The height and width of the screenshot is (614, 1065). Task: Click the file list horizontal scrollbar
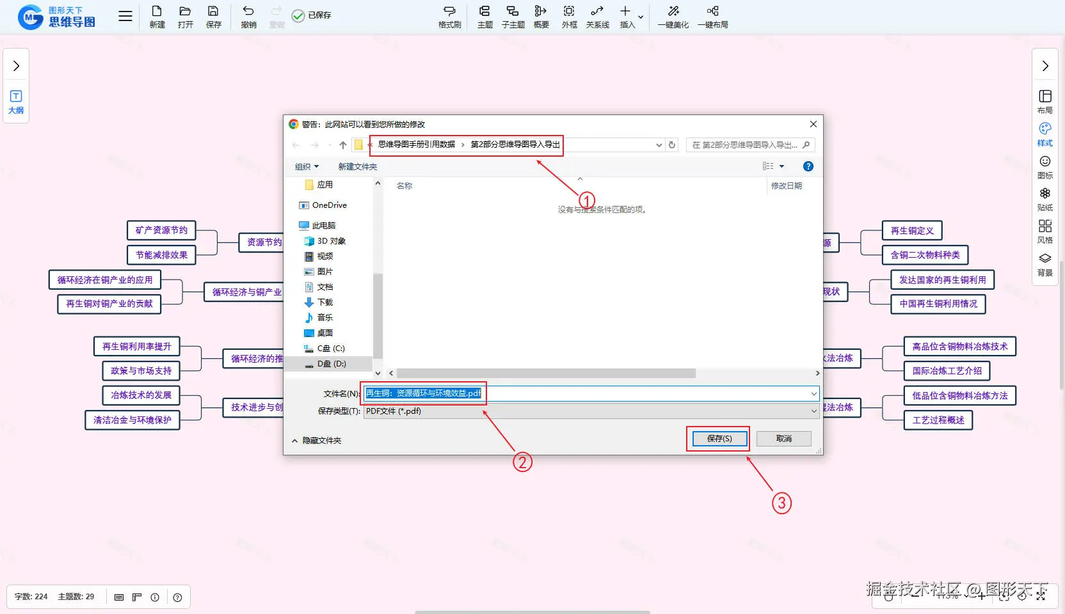point(546,373)
